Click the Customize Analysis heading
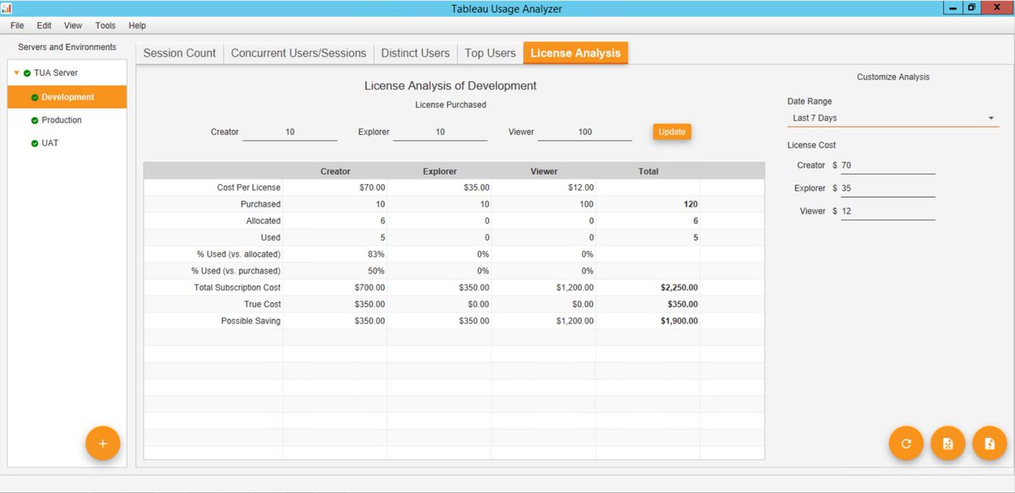 coord(893,77)
